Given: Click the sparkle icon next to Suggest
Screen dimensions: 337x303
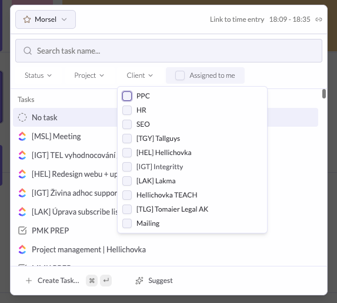Looking at the screenshot, I should coord(139,281).
